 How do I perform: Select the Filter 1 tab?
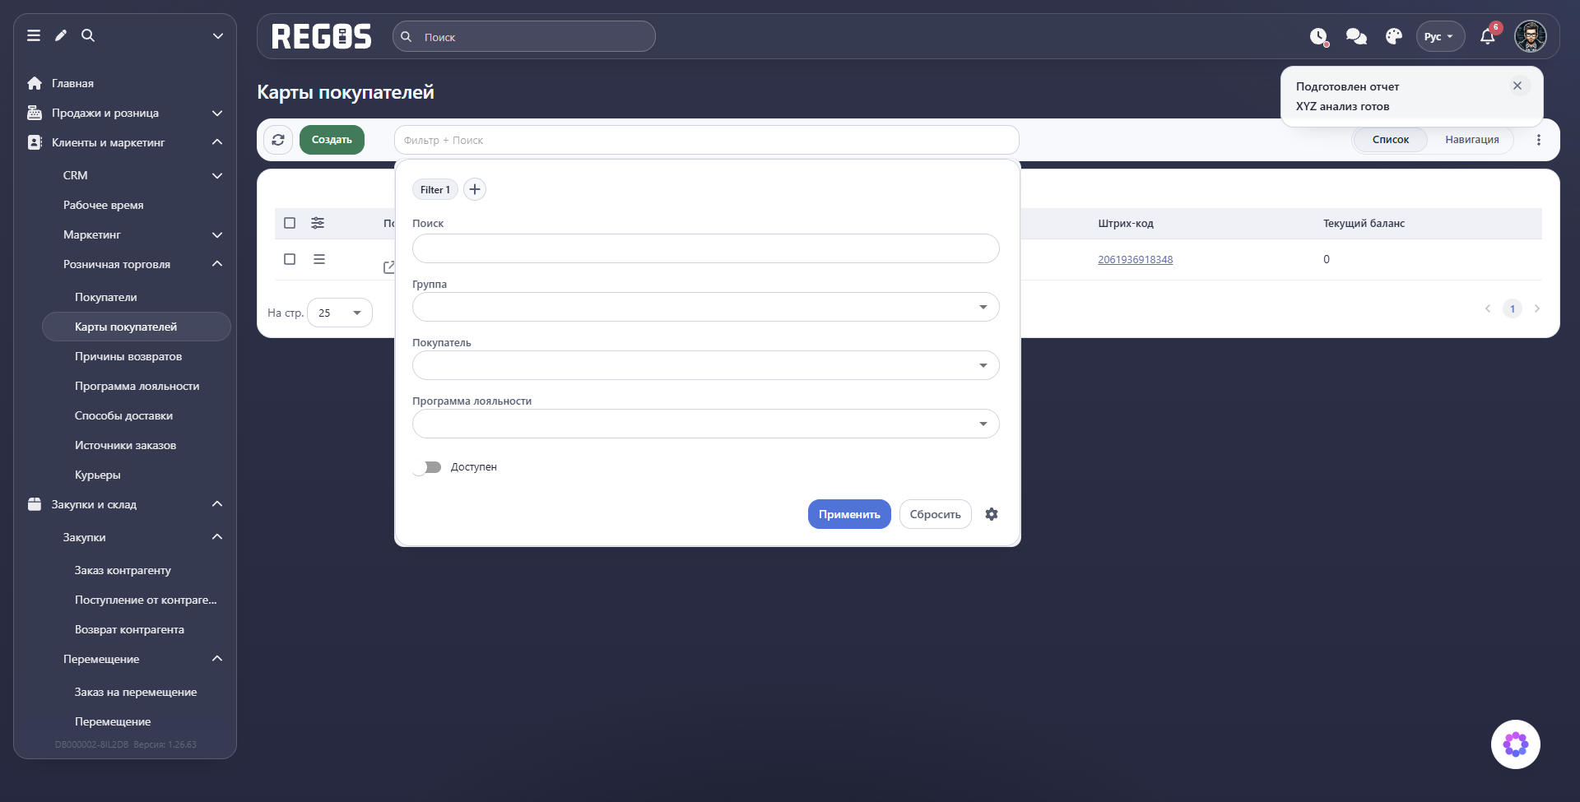[435, 189]
